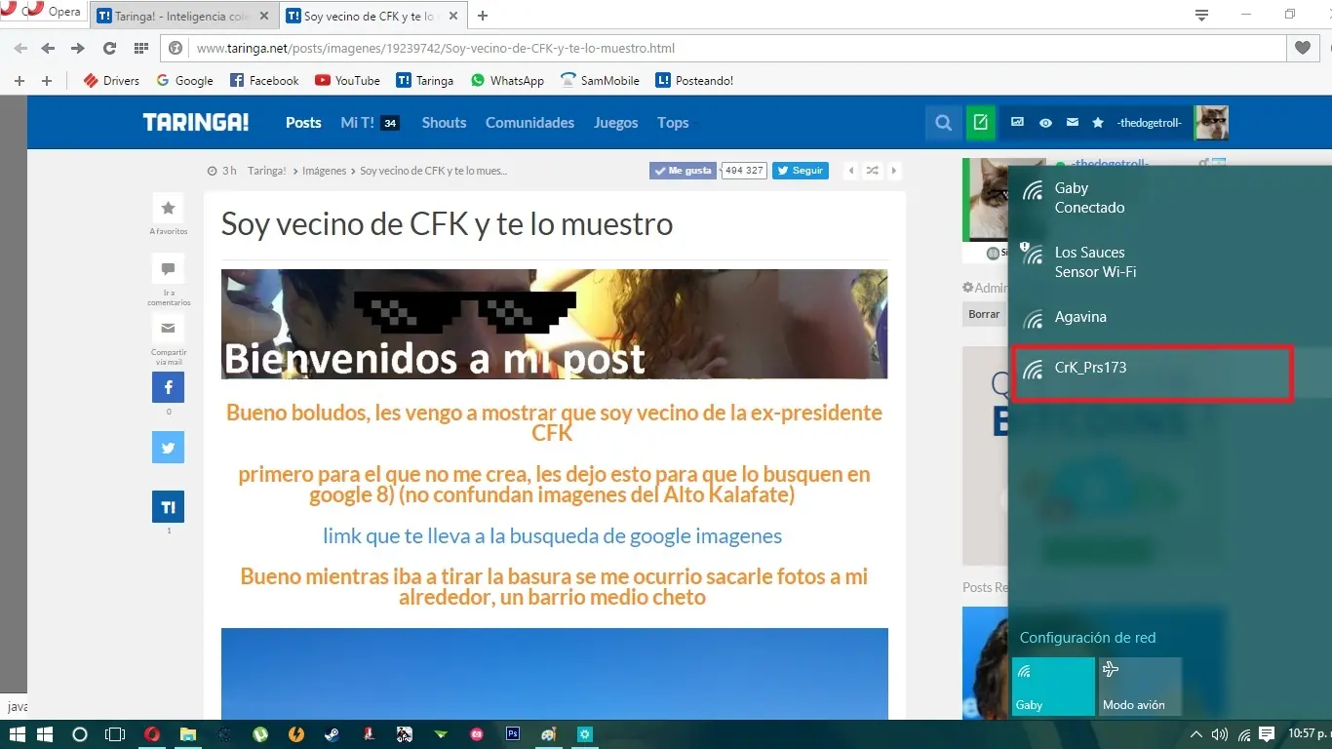Image resolution: width=1332 pixels, height=749 pixels.
Task: Jump to comments via speech bubble icon
Action: (168, 268)
